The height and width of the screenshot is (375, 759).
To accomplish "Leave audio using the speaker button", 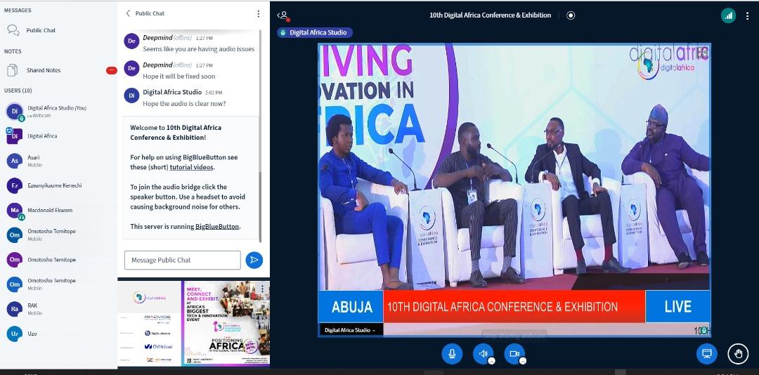I will [483, 354].
